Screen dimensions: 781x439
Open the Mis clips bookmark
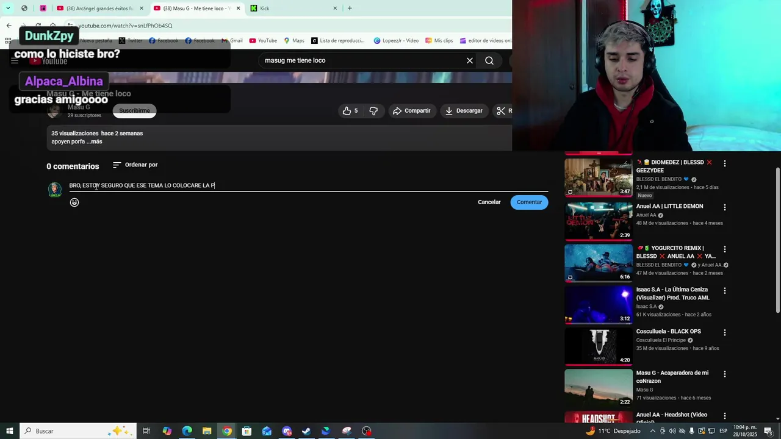coord(439,41)
